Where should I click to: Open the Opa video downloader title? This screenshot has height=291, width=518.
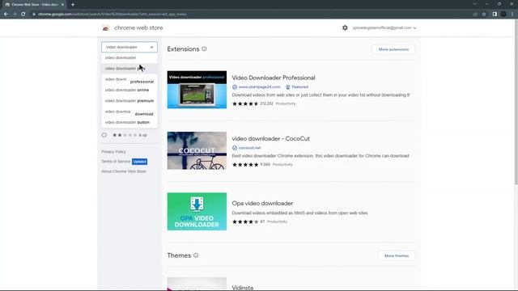pos(262,203)
